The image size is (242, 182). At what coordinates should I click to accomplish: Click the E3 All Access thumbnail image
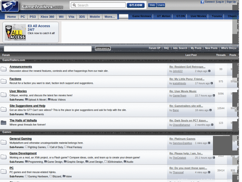(x=15, y=32)
